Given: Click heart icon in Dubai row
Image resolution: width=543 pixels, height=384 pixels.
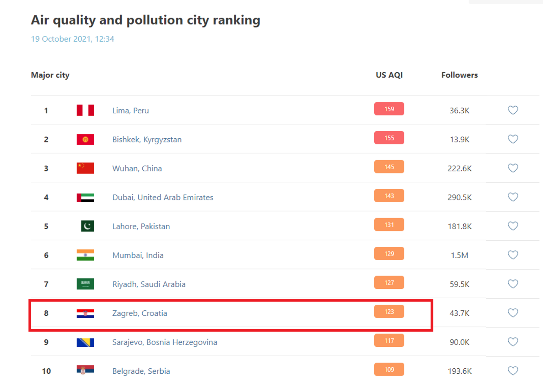Looking at the screenshot, I should click(512, 197).
